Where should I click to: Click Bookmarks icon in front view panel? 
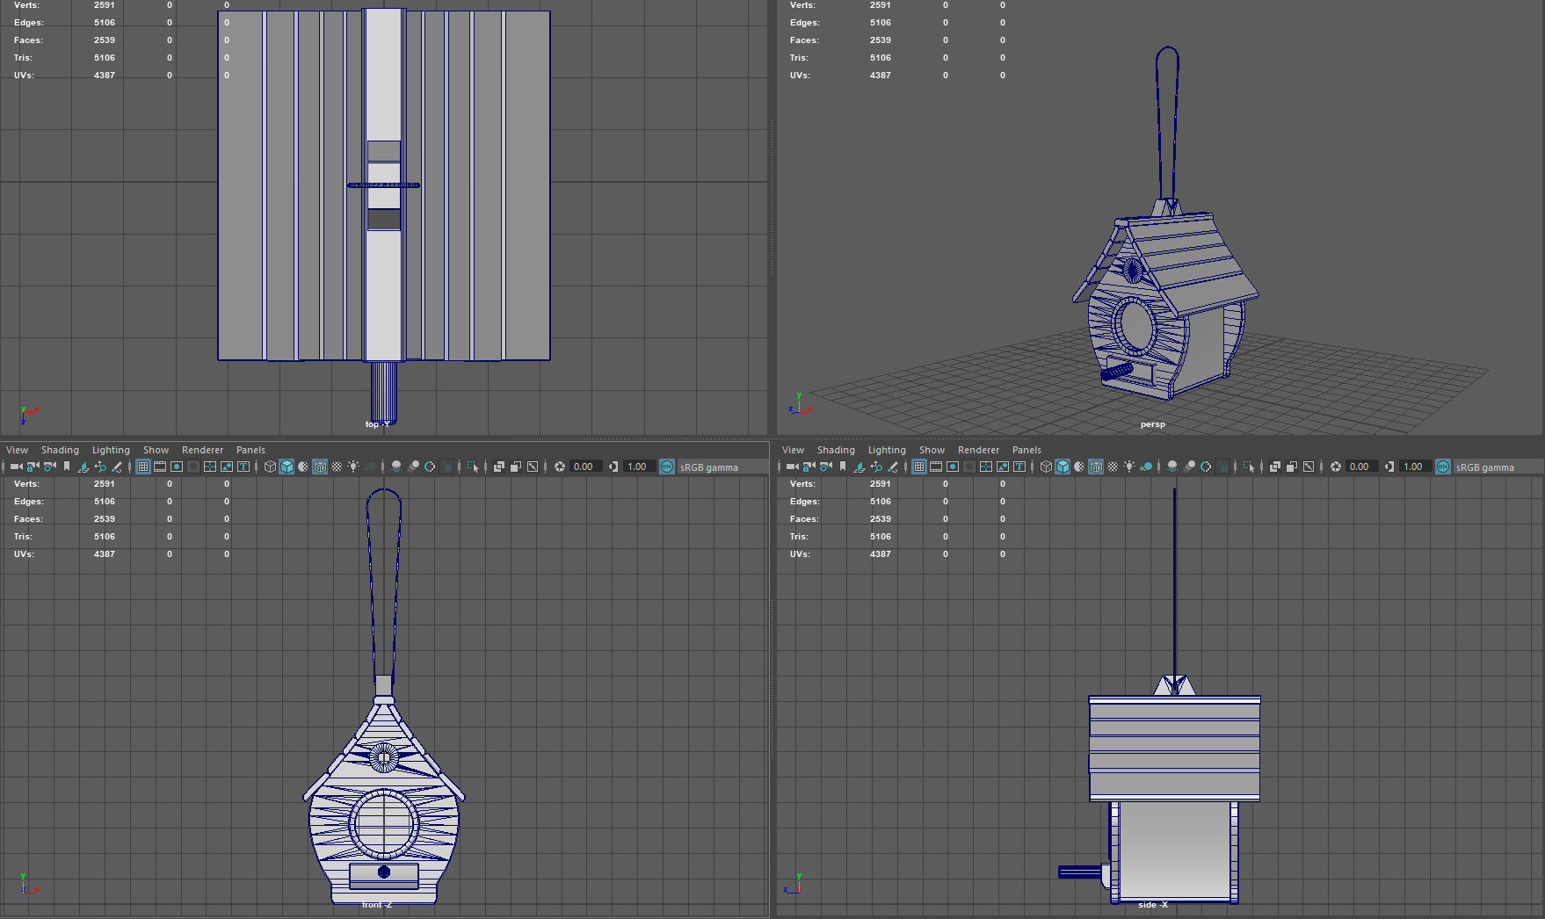[67, 467]
